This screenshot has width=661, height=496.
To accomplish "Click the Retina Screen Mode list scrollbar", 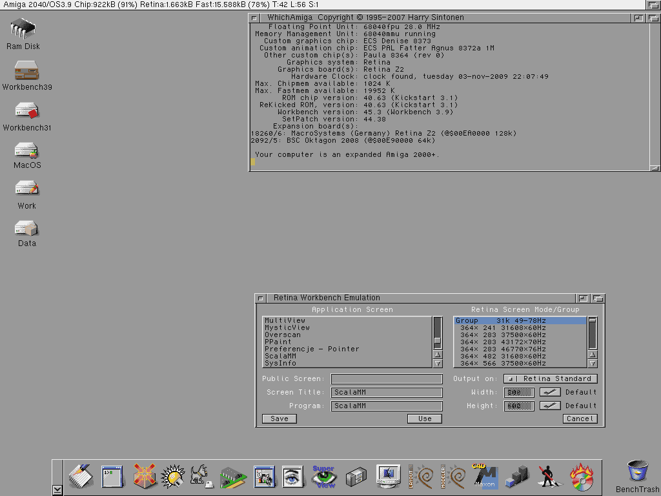I will coord(593,334).
